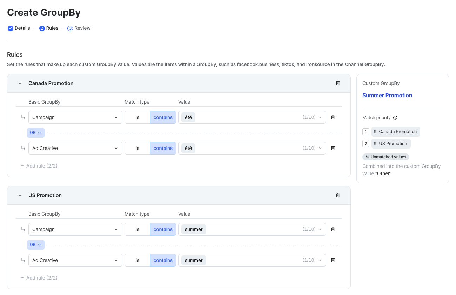This screenshot has height=295, width=456.
Task: Collapse the US Promotion section
Action: pos(20,195)
